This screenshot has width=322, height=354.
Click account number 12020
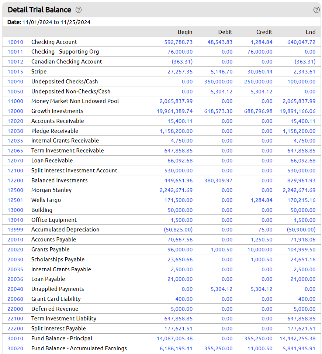click(x=15, y=121)
